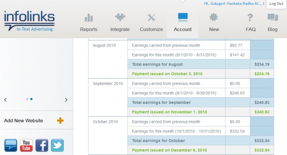
Task: Select the Account monitor icon
Action: click(x=183, y=17)
